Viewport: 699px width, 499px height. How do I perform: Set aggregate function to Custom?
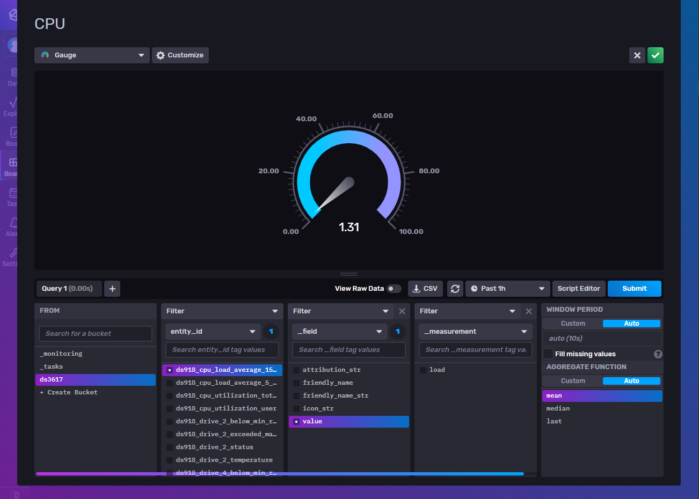pyautogui.click(x=573, y=381)
